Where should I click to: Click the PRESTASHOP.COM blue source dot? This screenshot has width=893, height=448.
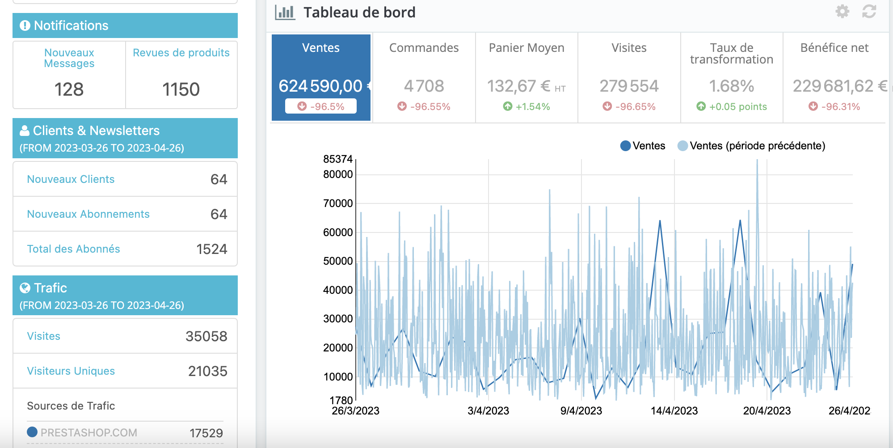point(32,432)
